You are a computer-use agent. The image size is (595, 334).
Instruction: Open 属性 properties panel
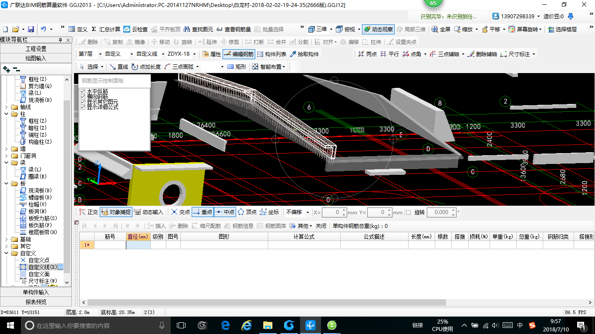coord(212,54)
